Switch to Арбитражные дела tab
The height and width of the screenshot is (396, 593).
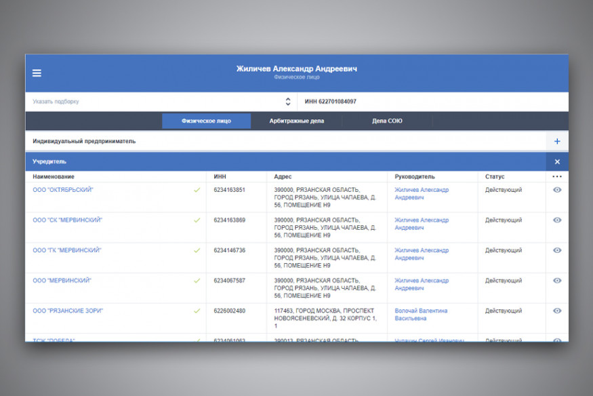(296, 121)
